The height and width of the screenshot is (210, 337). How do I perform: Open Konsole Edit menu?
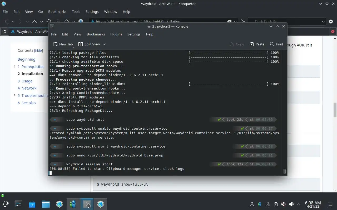coord(65,34)
